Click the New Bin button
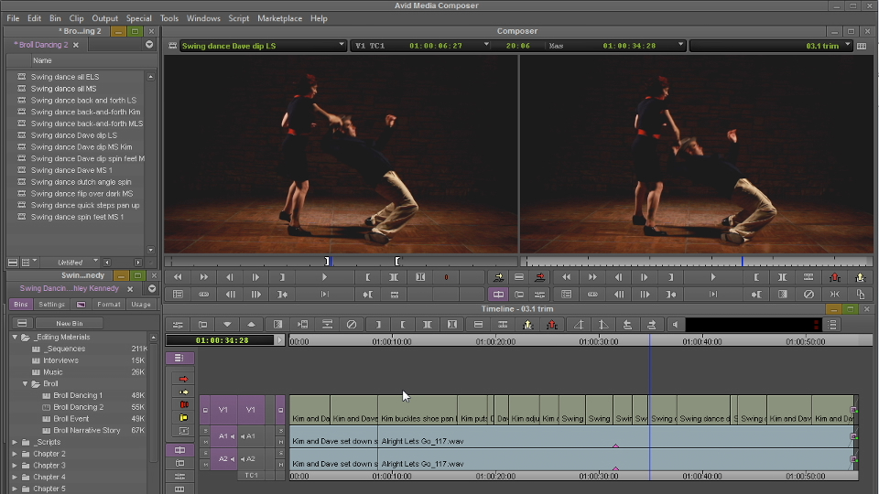 coord(69,323)
